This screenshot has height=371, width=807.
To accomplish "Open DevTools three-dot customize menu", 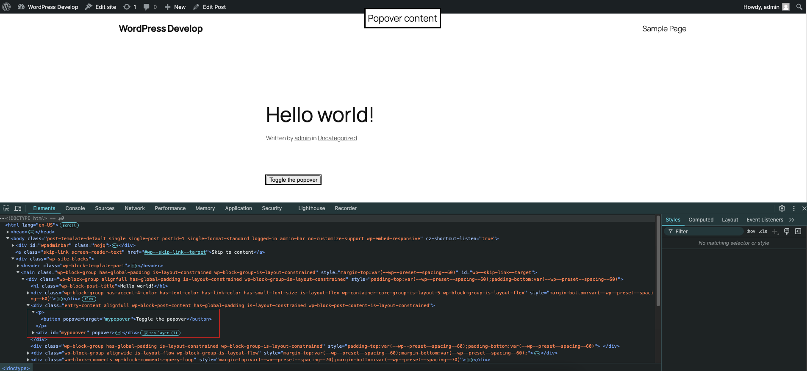I will pos(794,208).
